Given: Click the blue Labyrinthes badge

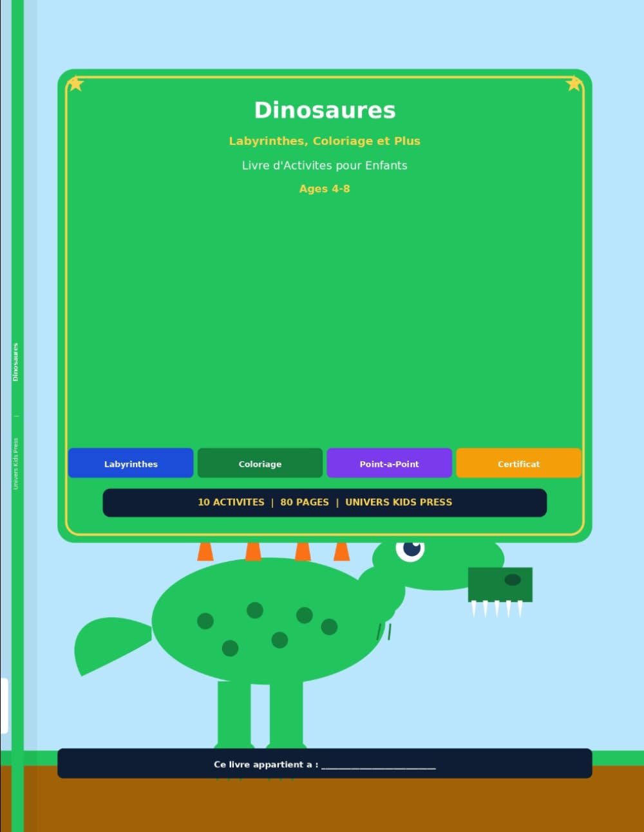Looking at the screenshot, I should pos(131,463).
